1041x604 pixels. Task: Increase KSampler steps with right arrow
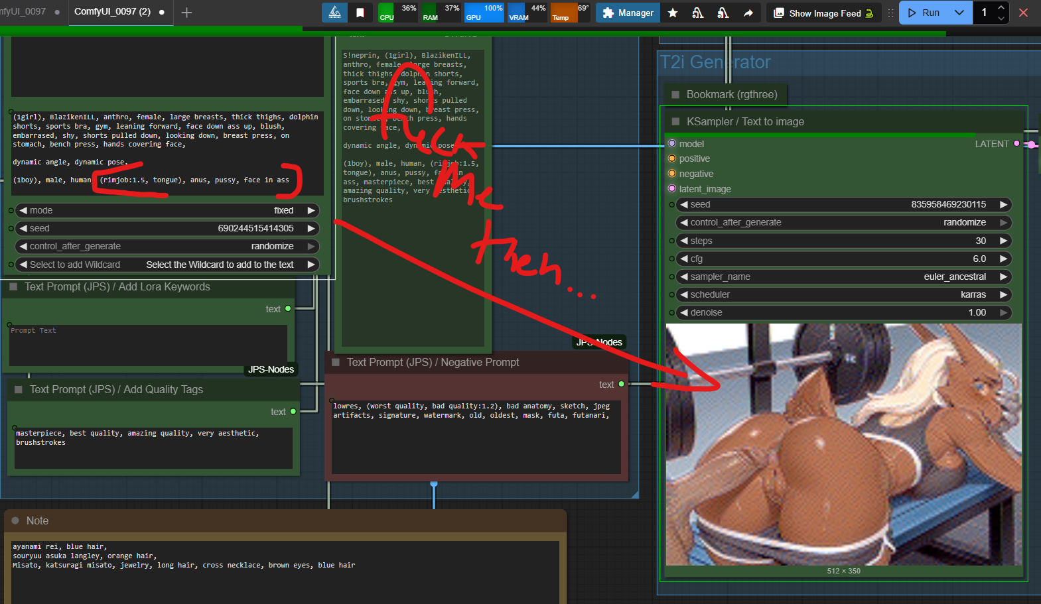coord(1004,241)
